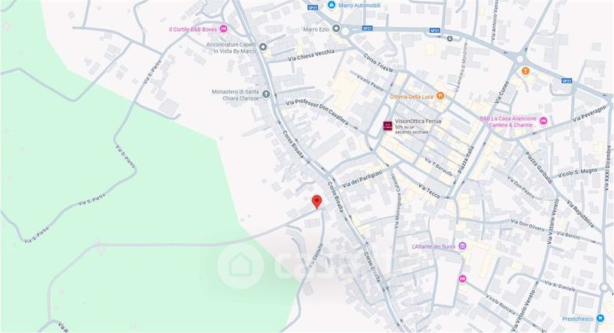The image size is (614, 333).
Task: Open the Il Cortile B&B Boves label
Action: click(193, 29)
